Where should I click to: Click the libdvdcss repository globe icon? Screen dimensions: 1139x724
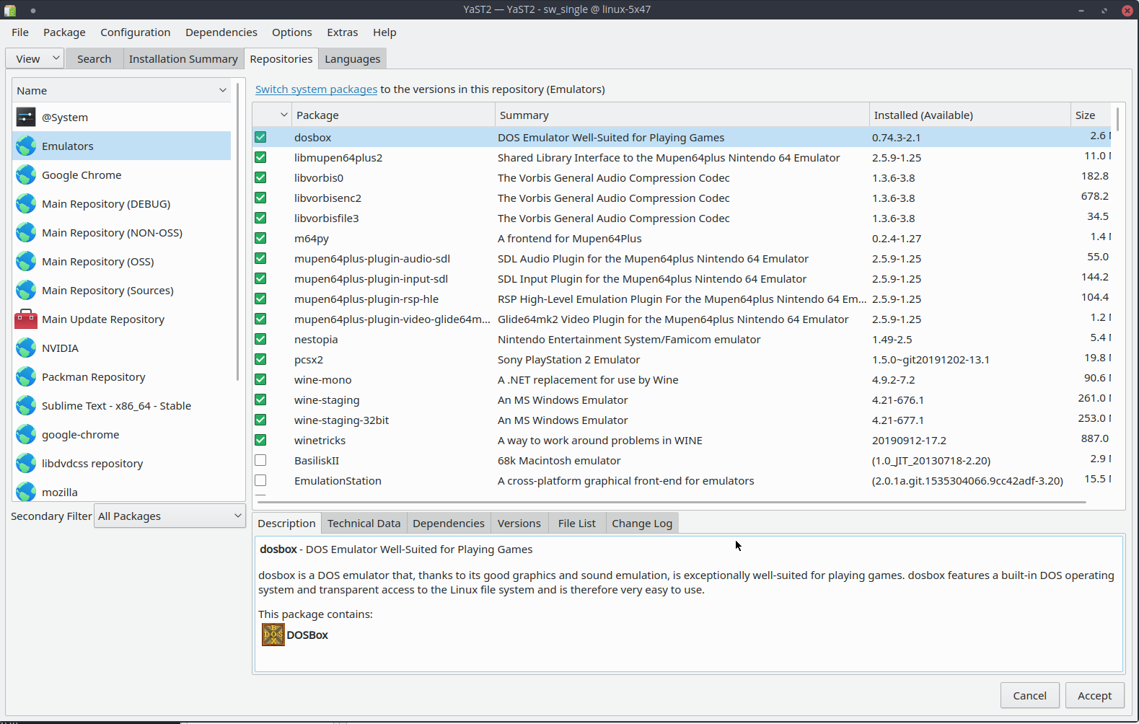pyautogui.click(x=26, y=463)
